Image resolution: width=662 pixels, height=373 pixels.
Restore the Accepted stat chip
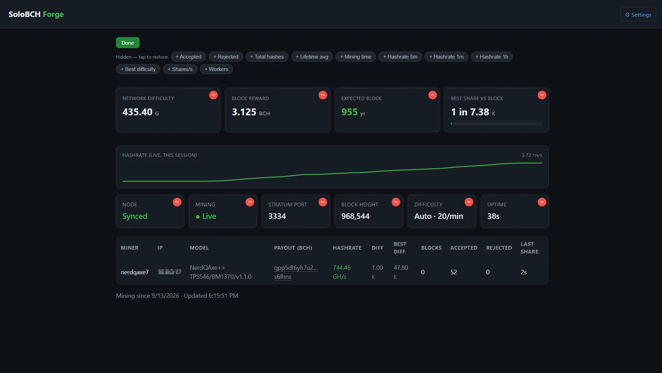tap(188, 57)
